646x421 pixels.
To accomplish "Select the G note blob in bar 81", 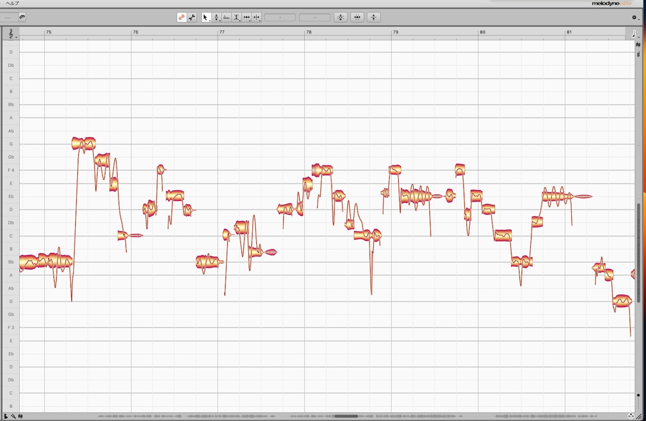I will pos(622,301).
